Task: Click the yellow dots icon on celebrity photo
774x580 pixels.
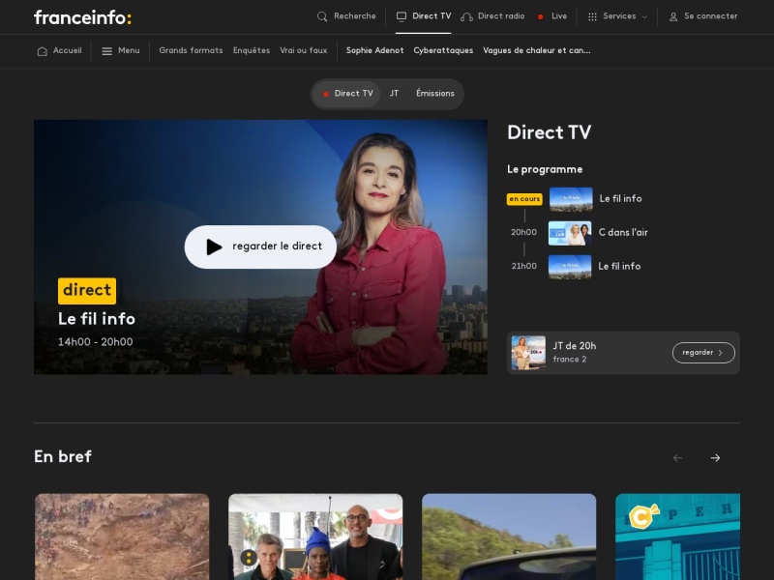Action: coord(249,558)
